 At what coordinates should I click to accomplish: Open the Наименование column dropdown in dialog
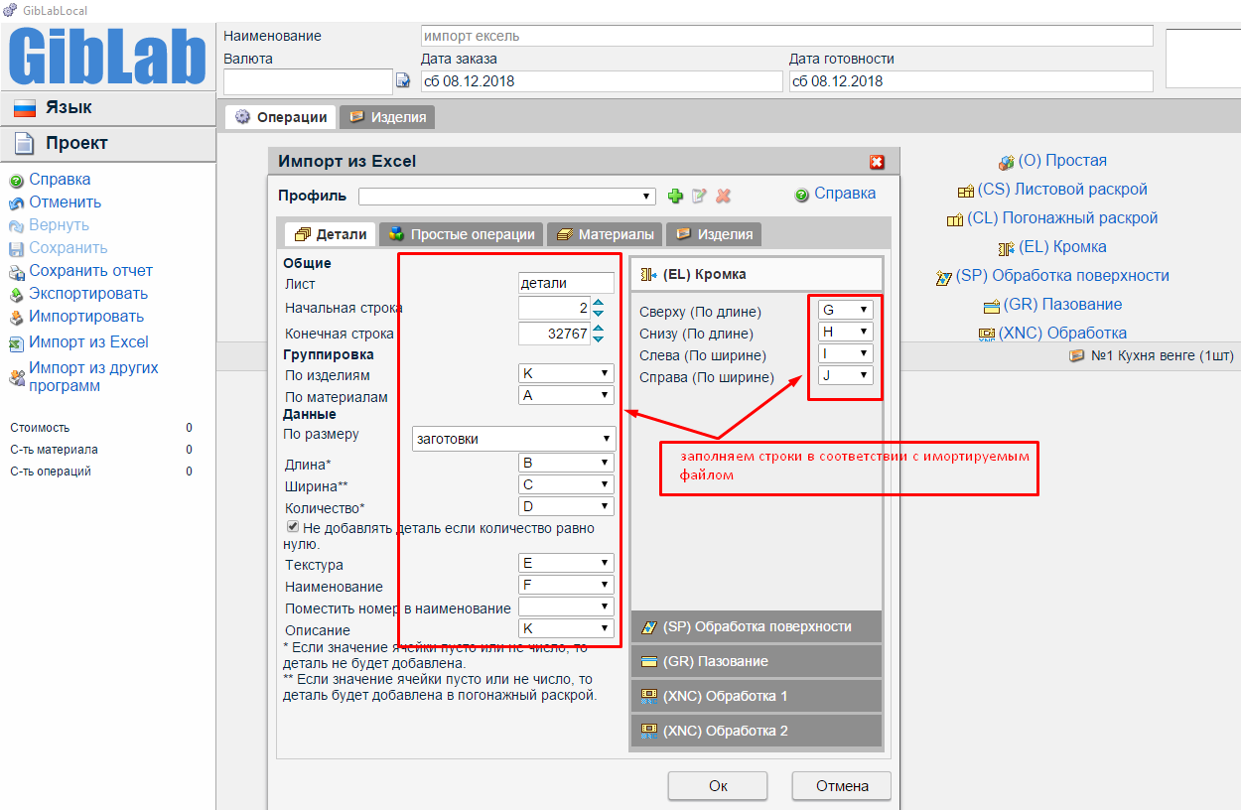pos(566,585)
